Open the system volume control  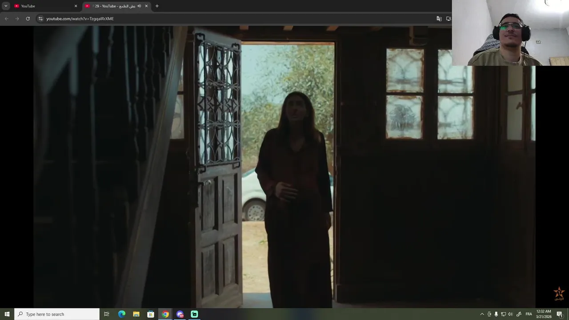[x=510, y=314]
